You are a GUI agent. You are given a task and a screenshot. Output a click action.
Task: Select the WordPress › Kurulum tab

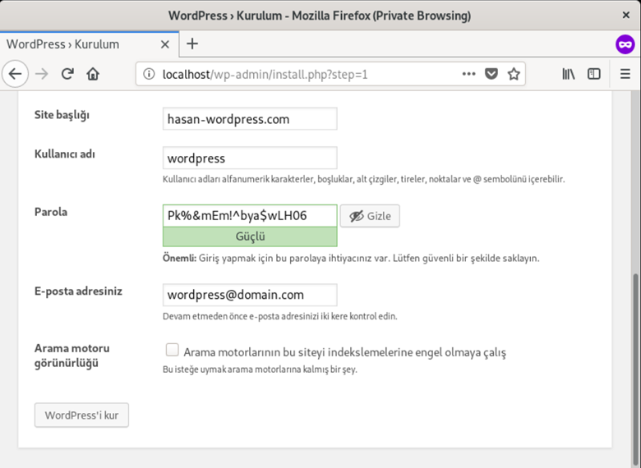(x=89, y=44)
